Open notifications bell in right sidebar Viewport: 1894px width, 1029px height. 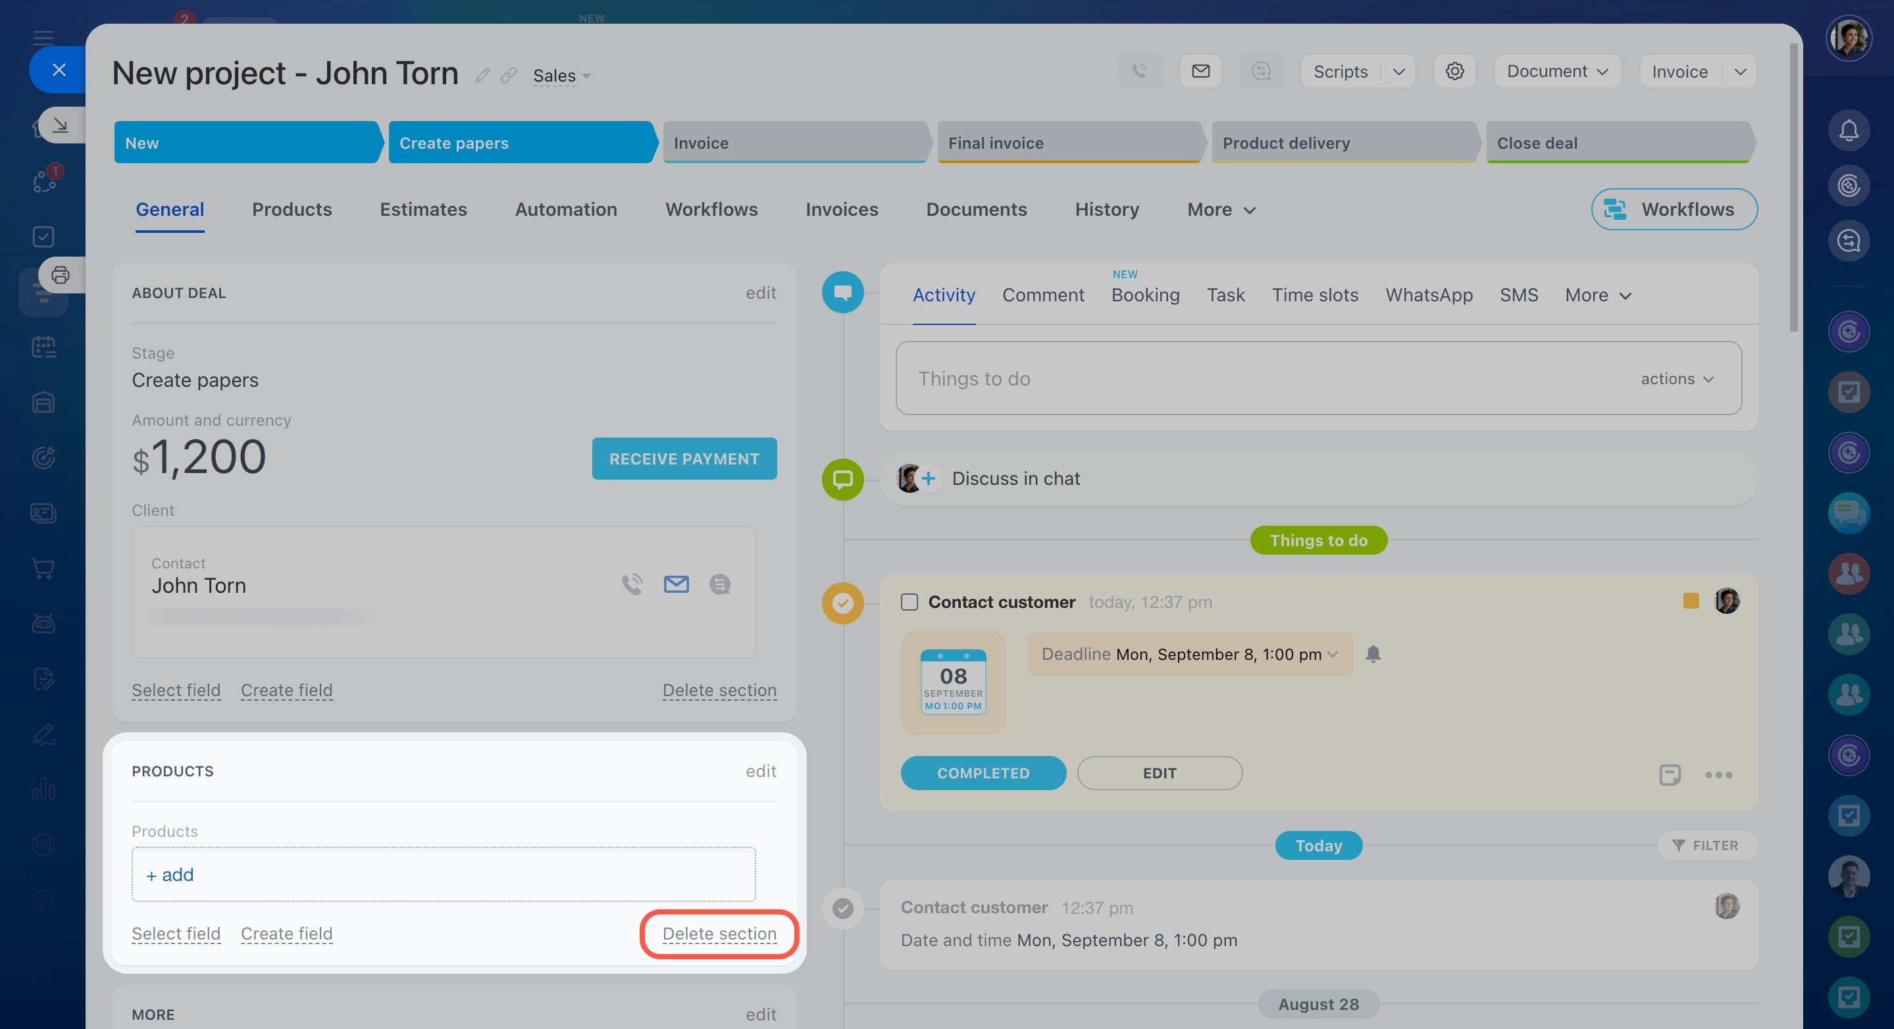(1849, 130)
